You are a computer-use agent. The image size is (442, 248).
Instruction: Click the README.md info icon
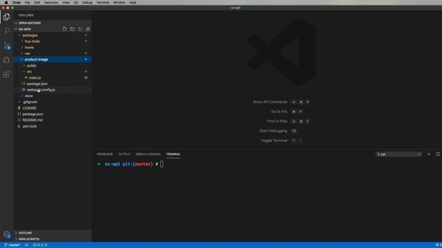pyautogui.click(x=19, y=120)
